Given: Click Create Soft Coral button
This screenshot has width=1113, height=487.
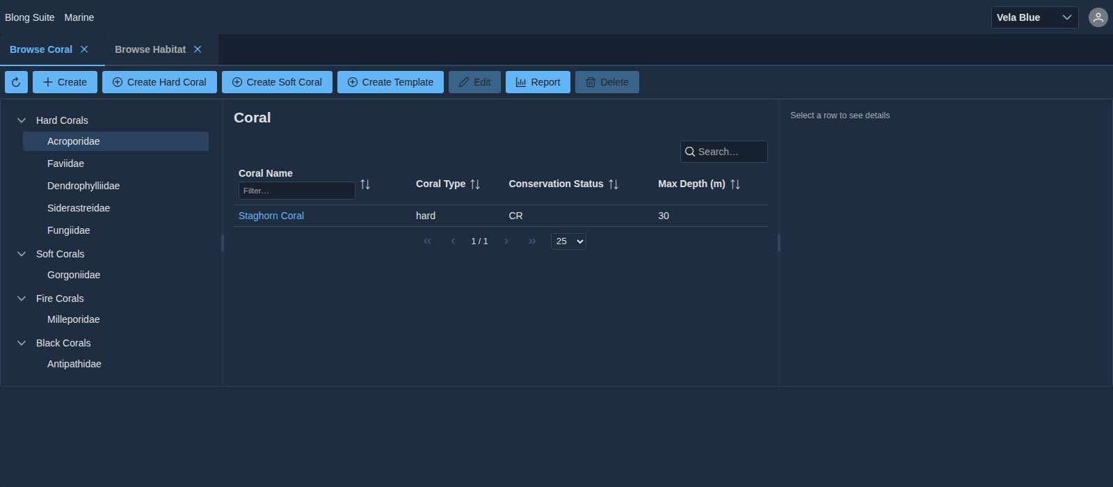Looking at the screenshot, I should pos(277,82).
